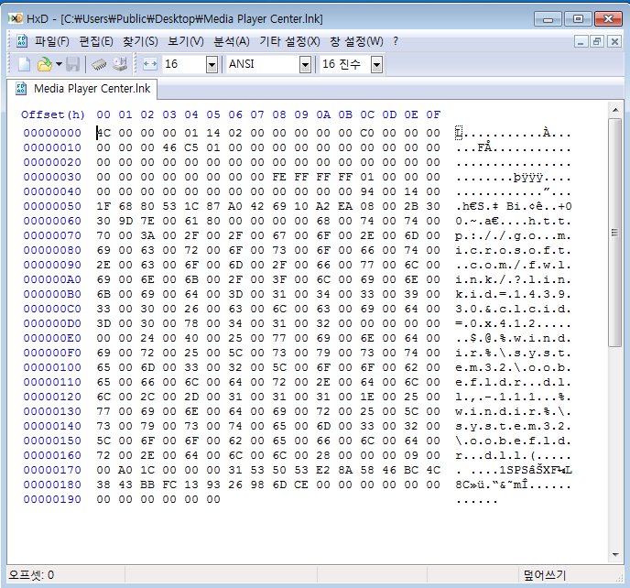Click byte 3D in row 000000B0
630x588 pixels.
click(235, 294)
